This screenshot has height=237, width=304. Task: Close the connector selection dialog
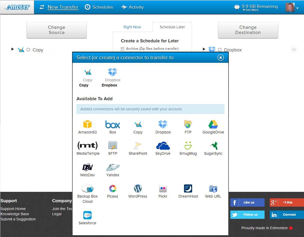coord(220,58)
